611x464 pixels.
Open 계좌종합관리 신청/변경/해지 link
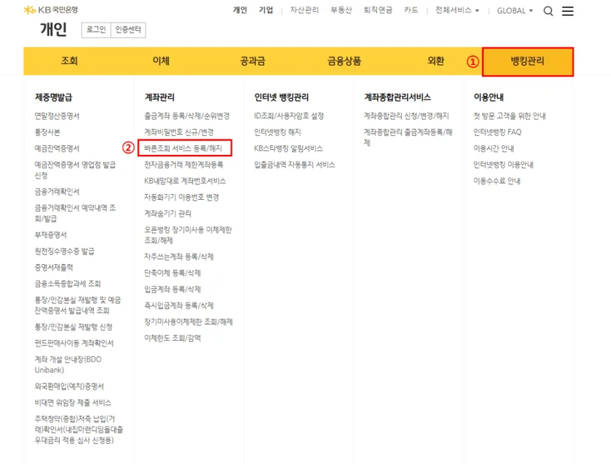pyautogui.click(x=407, y=116)
